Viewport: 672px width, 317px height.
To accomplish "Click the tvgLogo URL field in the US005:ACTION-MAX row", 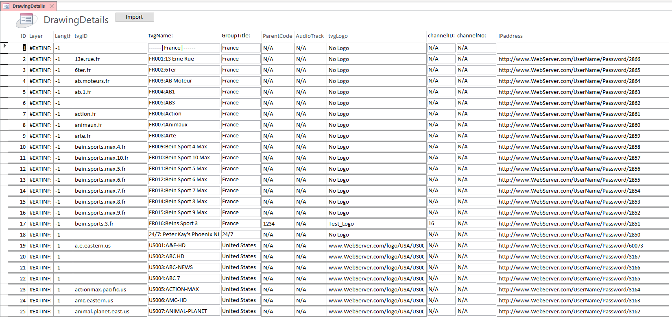I will (377, 289).
